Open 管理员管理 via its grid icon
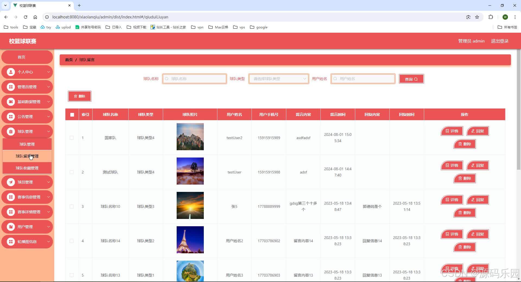 point(11,87)
